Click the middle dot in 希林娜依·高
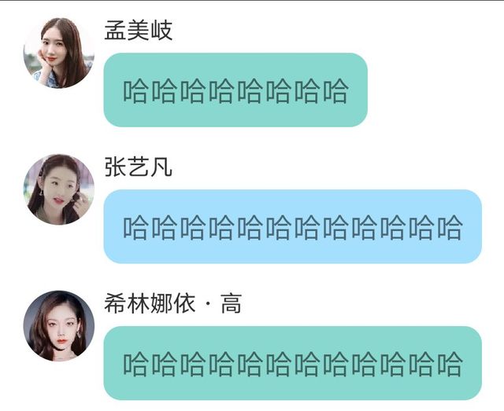Screen dimensions: 504x411 pos(207,303)
